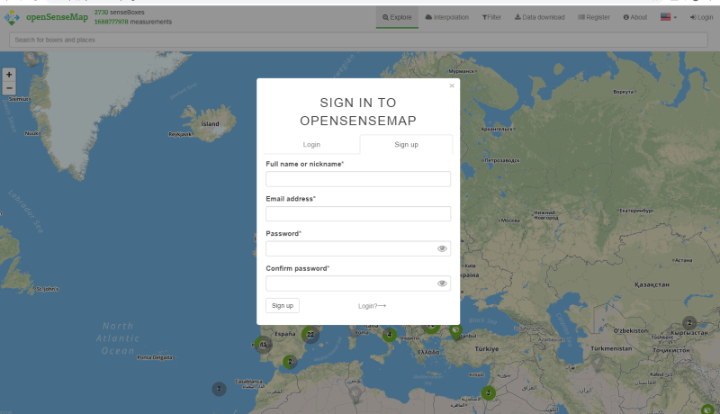Click the green sensebox marker at bottom right
The height and width of the screenshot is (414, 720).
707,409
